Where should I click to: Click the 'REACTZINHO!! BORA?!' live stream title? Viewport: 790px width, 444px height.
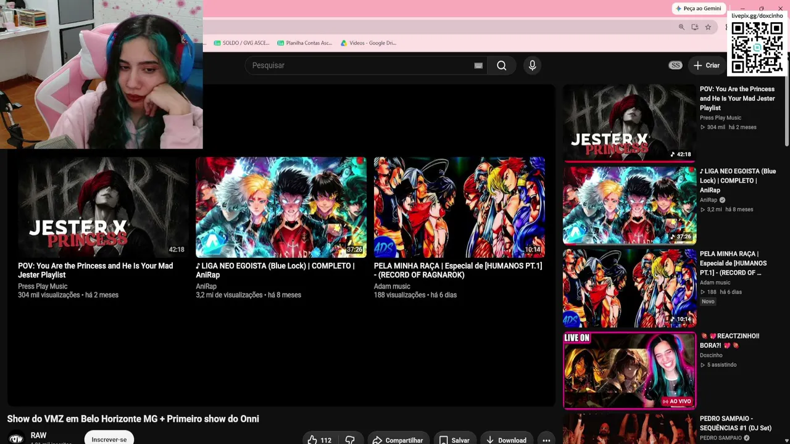tap(730, 340)
